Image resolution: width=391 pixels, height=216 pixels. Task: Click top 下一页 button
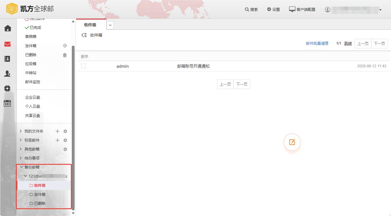(379, 44)
